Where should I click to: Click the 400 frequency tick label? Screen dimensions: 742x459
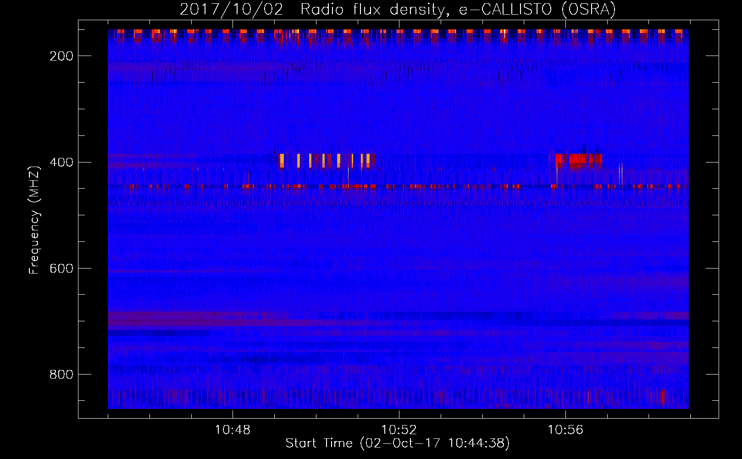[x=61, y=162]
